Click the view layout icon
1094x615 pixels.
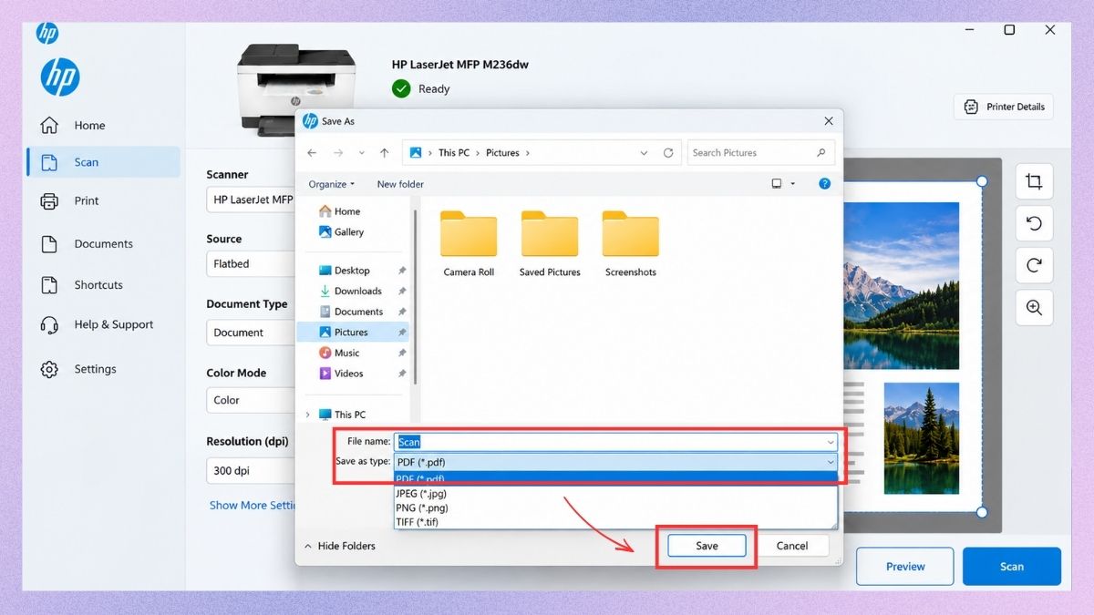(777, 183)
